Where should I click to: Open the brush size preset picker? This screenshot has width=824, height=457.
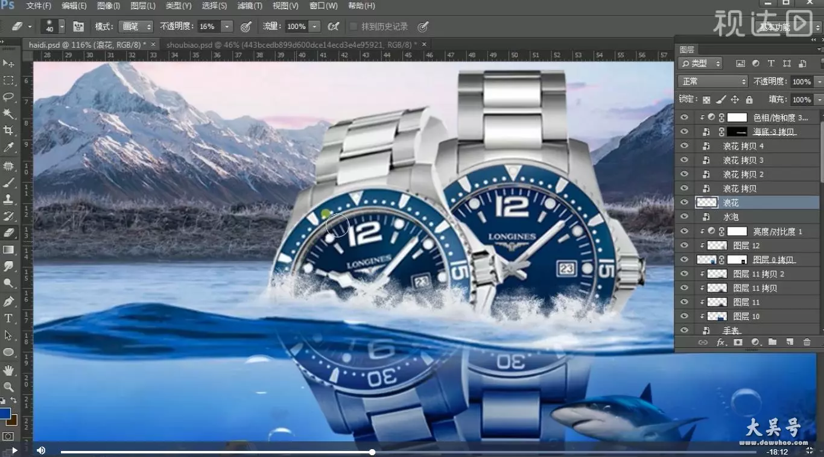(x=61, y=27)
